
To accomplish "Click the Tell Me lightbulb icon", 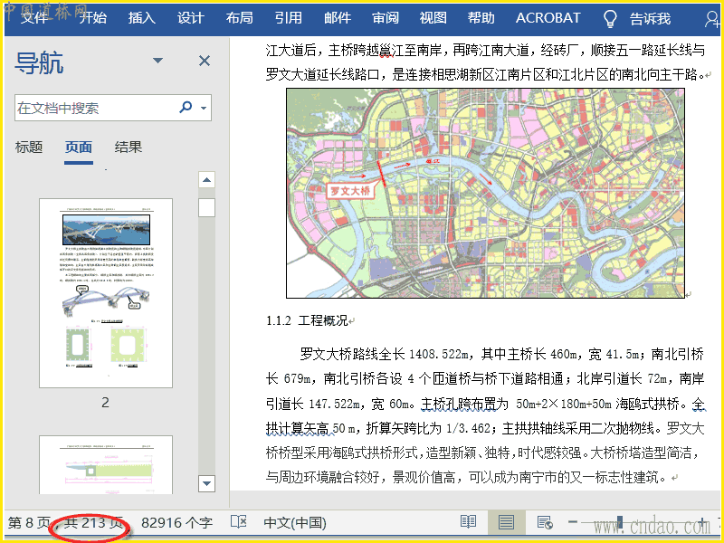I will 610,18.
